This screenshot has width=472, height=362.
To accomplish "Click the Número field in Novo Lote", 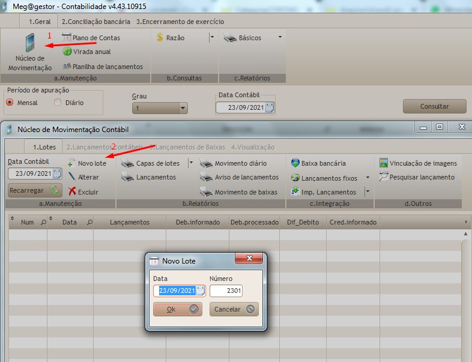I will coord(226,291).
